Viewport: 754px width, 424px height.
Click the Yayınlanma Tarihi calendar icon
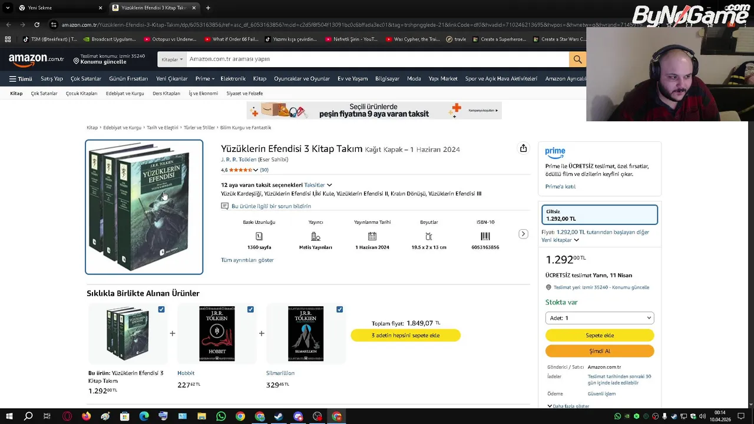click(x=372, y=236)
